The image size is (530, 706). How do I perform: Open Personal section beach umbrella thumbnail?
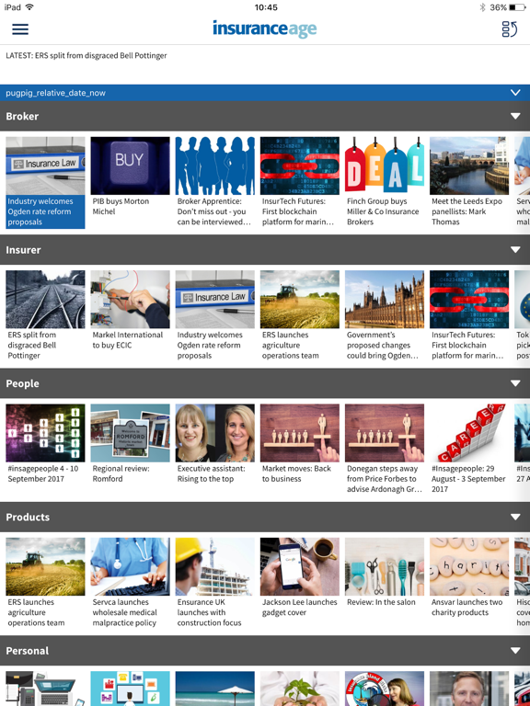(215, 689)
